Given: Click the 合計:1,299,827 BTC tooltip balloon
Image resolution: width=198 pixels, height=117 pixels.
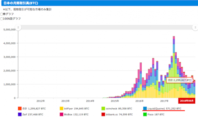Looking at the screenshot, I should pyautogui.click(x=179, y=80).
